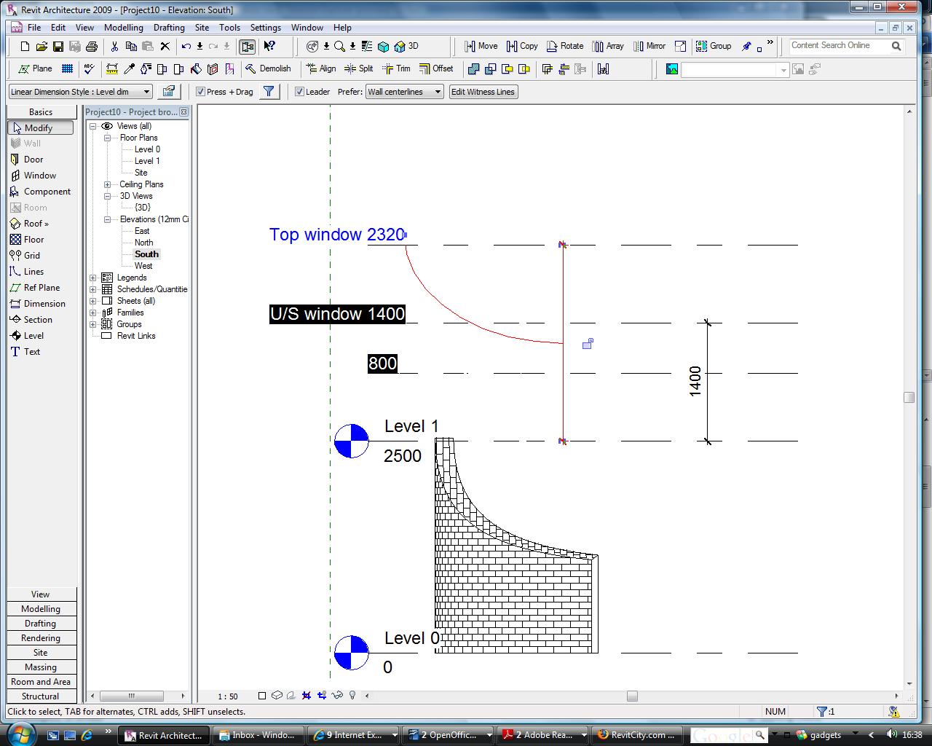Image resolution: width=932 pixels, height=746 pixels.
Task: Activate the Mirror tool
Action: pos(648,46)
